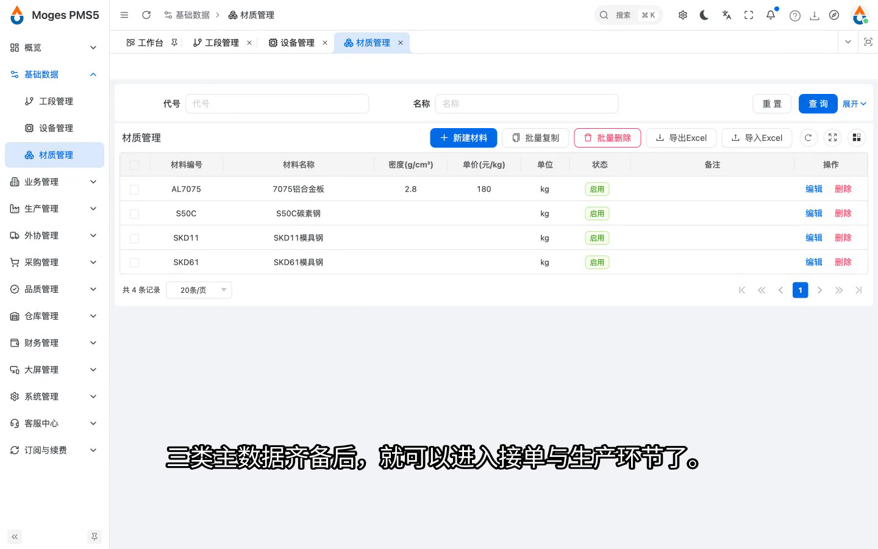The width and height of the screenshot is (878, 549).
Task: Check the SKD11 row checkbox
Action: click(x=135, y=238)
